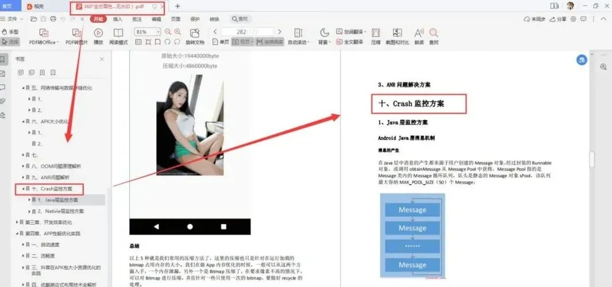The height and width of the screenshot is (287, 612).
Task: Open right sidebar search icon
Action: [x=603, y=67]
